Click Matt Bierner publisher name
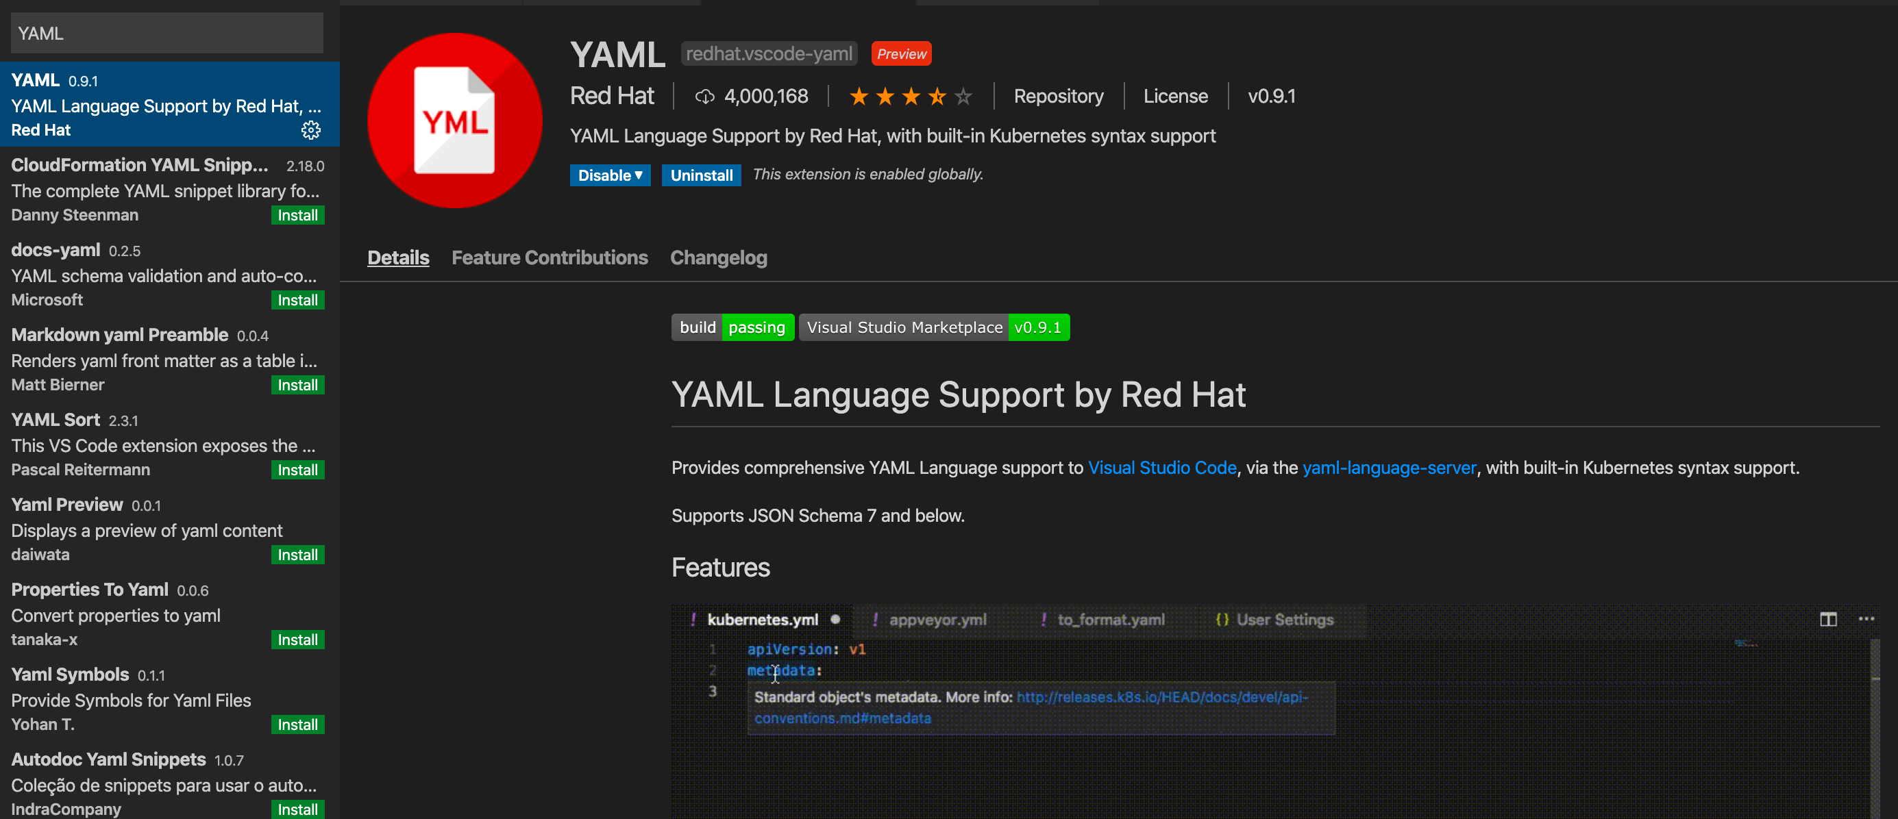This screenshot has height=819, width=1898. pos(58,384)
